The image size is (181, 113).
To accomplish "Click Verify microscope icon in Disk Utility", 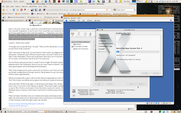I will [x=90, y=34].
